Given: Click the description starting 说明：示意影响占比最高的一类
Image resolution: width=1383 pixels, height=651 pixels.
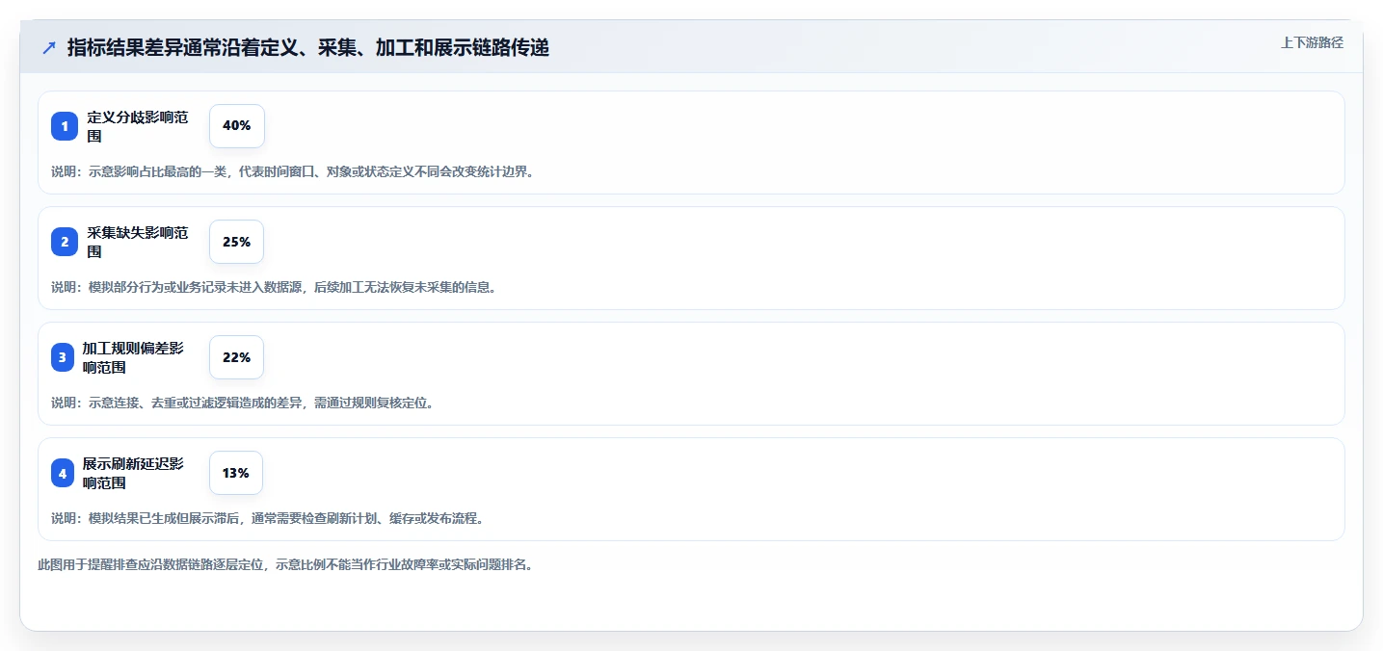Looking at the screenshot, I should pos(292,171).
